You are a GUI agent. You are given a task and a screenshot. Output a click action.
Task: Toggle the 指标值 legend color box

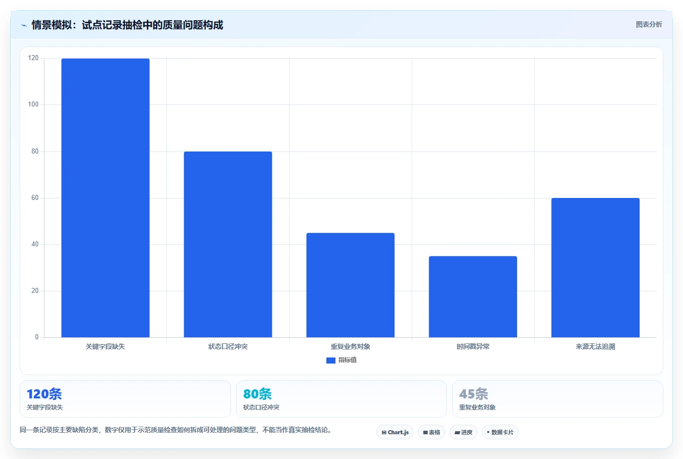point(331,360)
